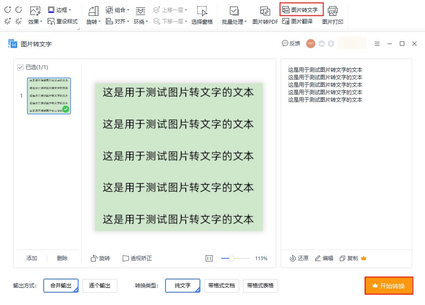Click the green check mark on thumbnail

point(66,109)
